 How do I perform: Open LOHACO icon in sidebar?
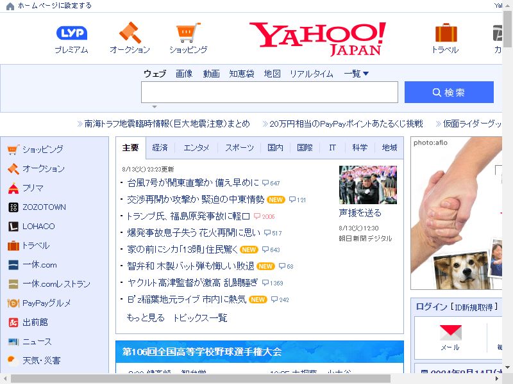tap(13, 227)
